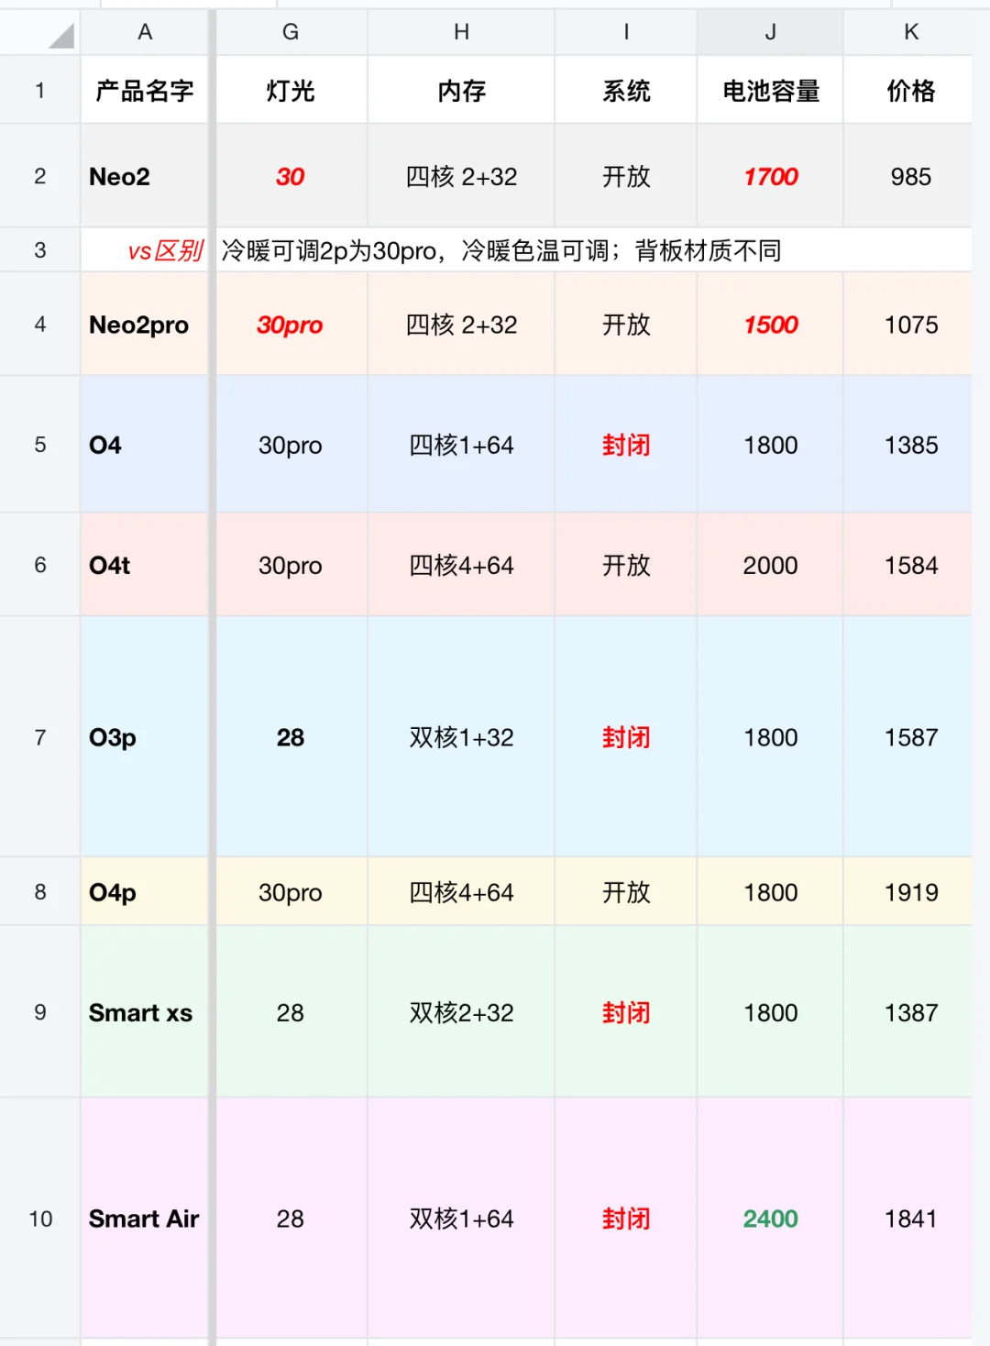Select memory cell 双核2+32
Screen dimensions: 990x1346
click(461, 1012)
